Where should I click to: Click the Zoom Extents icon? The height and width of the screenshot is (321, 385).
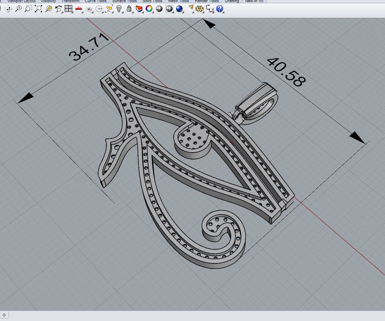click(x=38, y=9)
